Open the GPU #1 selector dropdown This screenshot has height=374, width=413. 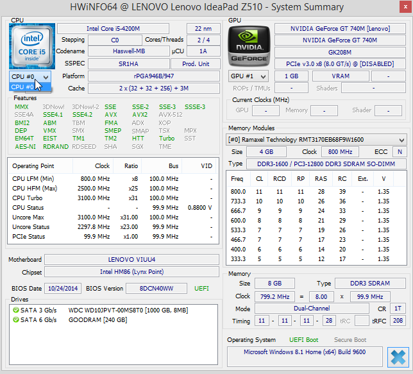tap(248, 76)
